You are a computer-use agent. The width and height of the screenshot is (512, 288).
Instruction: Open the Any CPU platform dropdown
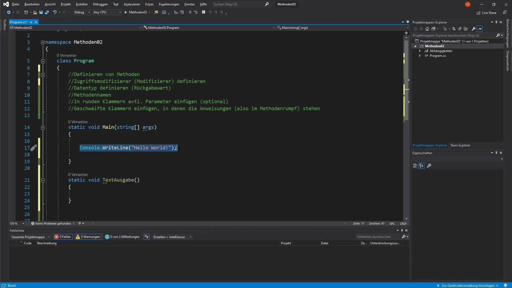click(107, 12)
